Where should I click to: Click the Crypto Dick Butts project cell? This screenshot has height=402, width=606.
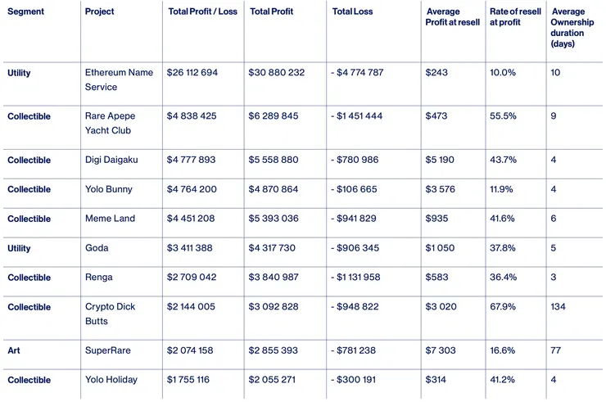click(111, 314)
